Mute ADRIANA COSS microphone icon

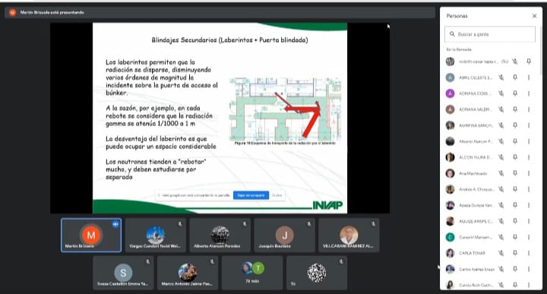coord(501,93)
